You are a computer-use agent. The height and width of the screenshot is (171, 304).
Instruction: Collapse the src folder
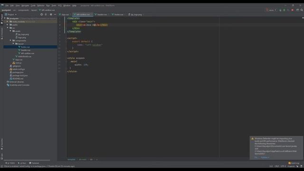8,28
